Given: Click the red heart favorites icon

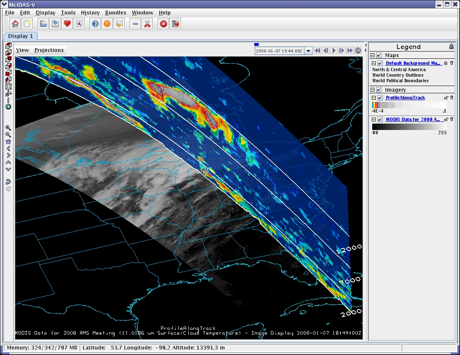Looking at the screenshot, I should click(x=67, y=24).
